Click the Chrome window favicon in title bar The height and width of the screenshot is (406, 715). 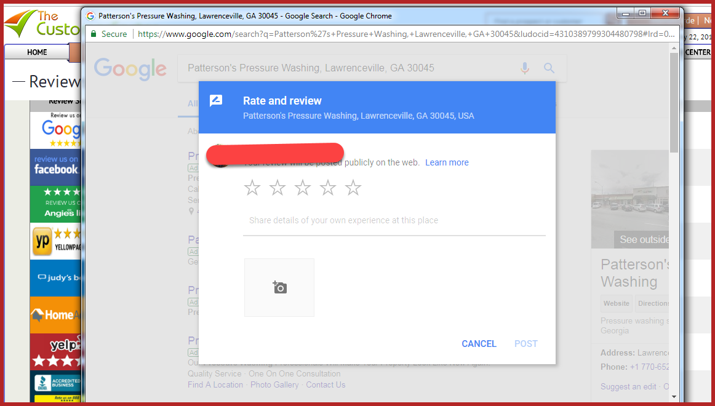(x=90, y=16)
